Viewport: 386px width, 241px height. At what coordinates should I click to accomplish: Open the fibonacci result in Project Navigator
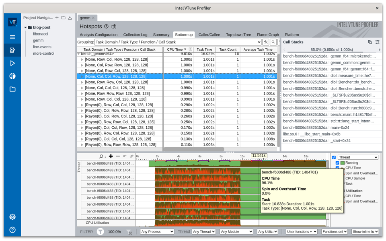tap(40, 34)
